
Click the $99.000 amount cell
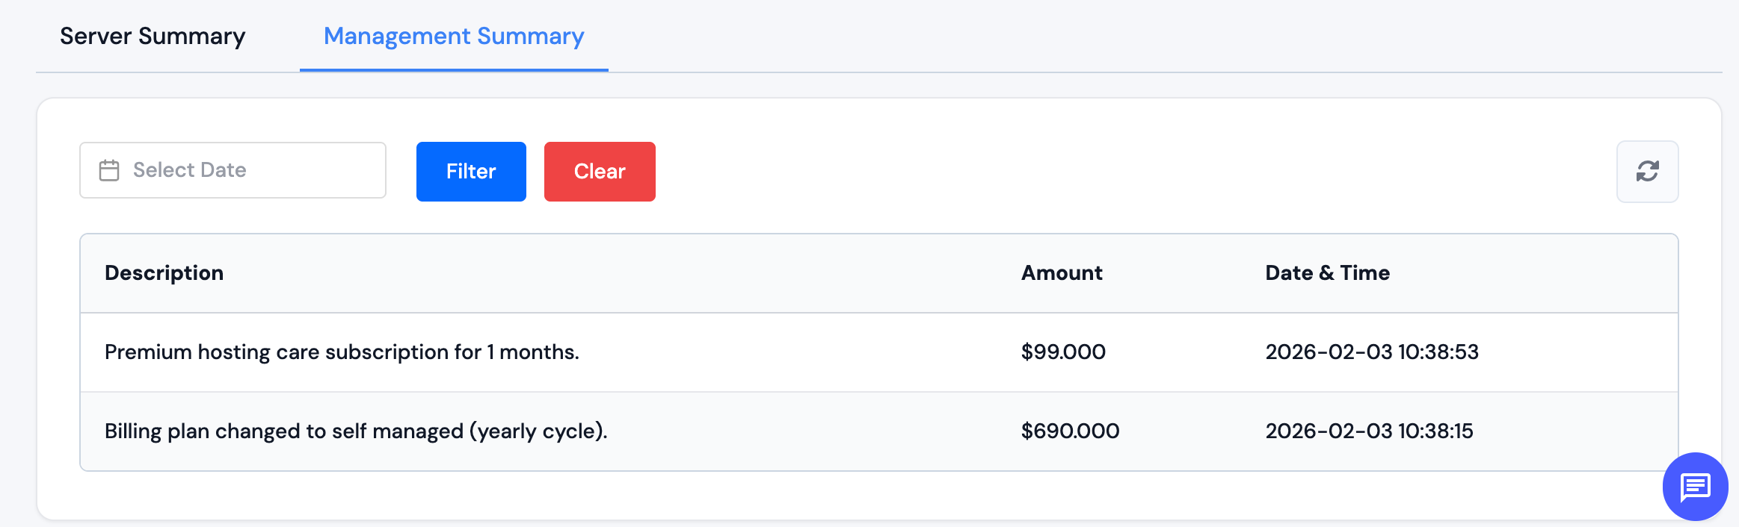1063,352
